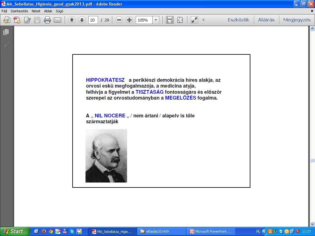The height and width of the screenshot is (236, 315).
Task: Go to the next page with down arrow
Action: [x=82, y=20]
